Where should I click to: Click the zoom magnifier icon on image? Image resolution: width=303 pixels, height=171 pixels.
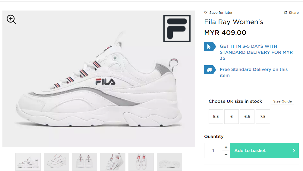pyautogui.click(x=11, y=20)
